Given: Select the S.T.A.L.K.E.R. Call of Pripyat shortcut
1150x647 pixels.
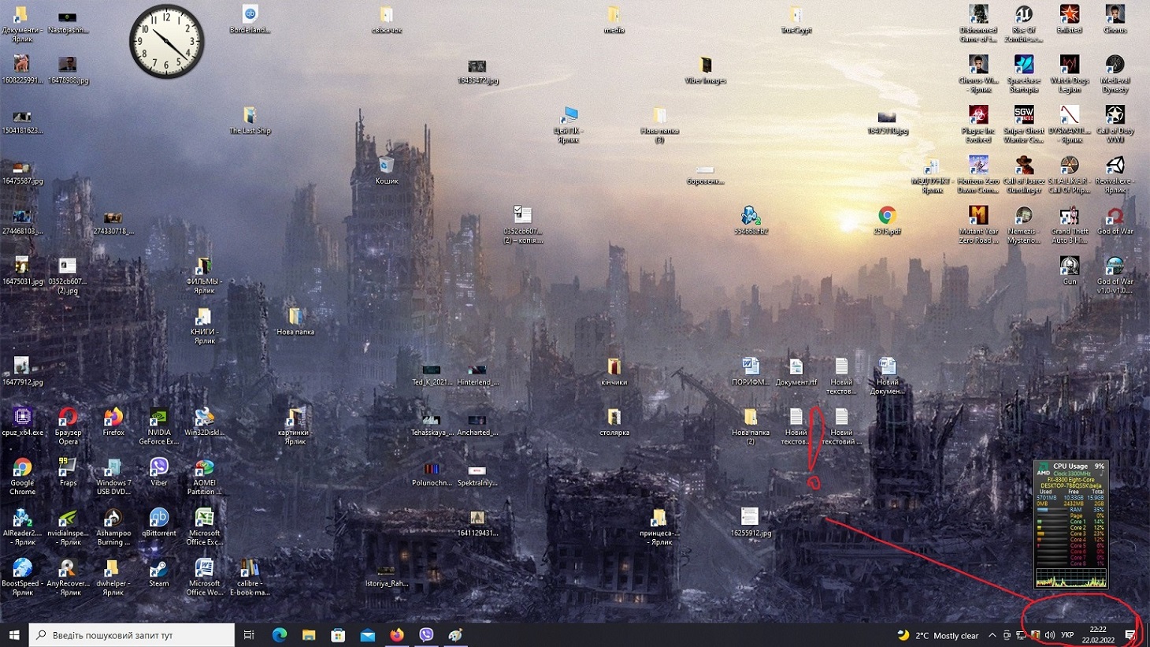Looking at the screenshot, I should point(1070,175).
